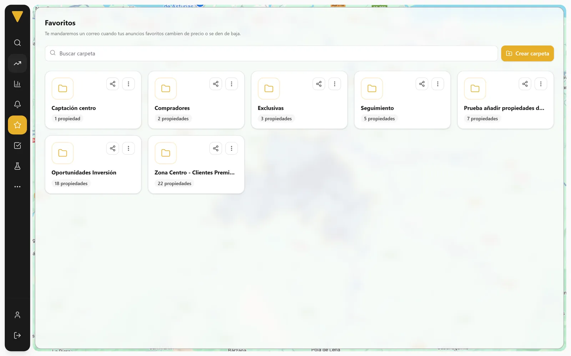Share the Exclusivas folder
The image size is (571, 356).
pyautogui.click(x=319, y=84)
